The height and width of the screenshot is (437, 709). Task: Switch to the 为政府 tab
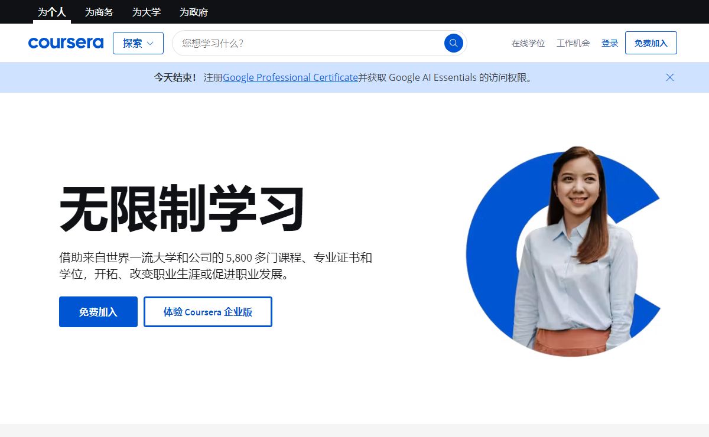(194, 12)
